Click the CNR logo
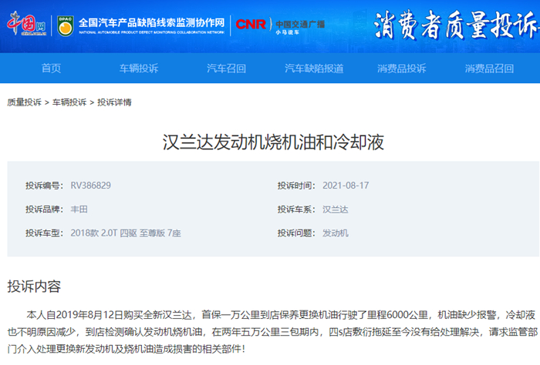Viewport: 540px width, 365px height. click(x=251, y=24)
